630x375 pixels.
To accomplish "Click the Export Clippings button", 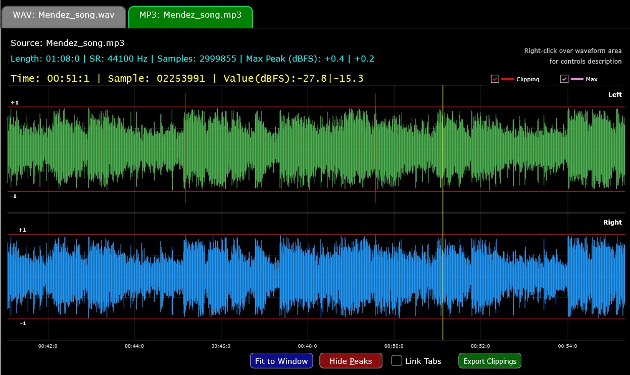I will pyautogui.click(x=490, y=361).
